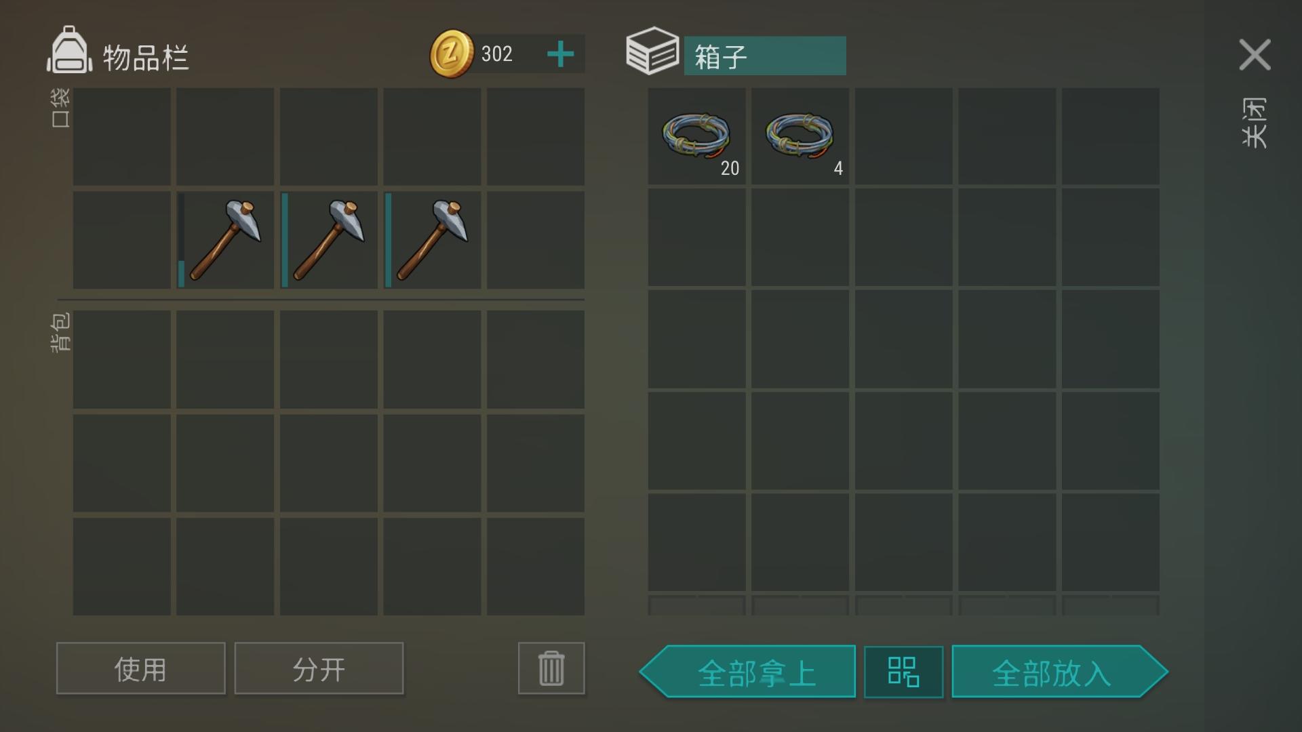Viewport: 1302px width, 732px height.
Task: Click the sort grid icon between transfer buttons
Action: tap(903, 672)
